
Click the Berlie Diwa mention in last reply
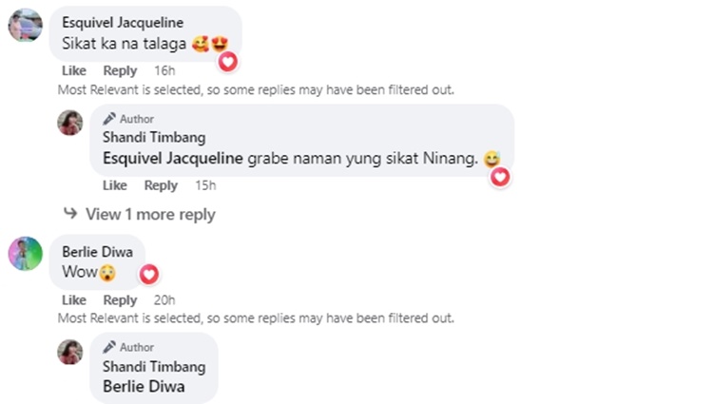point(144,387)
